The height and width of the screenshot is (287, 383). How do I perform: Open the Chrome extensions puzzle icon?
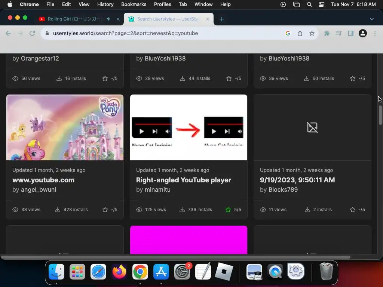click(x=327, y=33)
